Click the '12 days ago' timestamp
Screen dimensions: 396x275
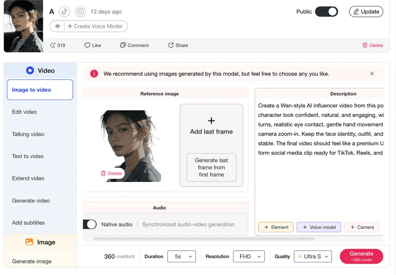coord(106,12)
